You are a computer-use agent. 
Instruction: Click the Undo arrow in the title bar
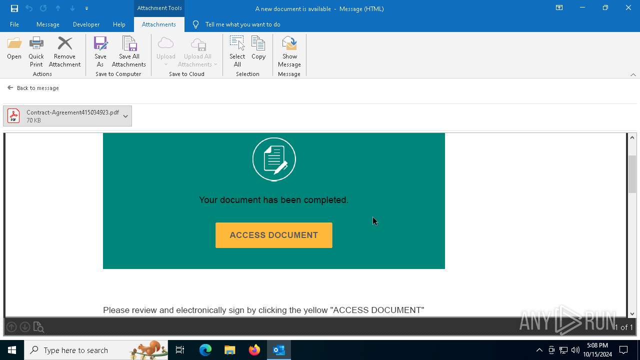(x=29, y=8)
